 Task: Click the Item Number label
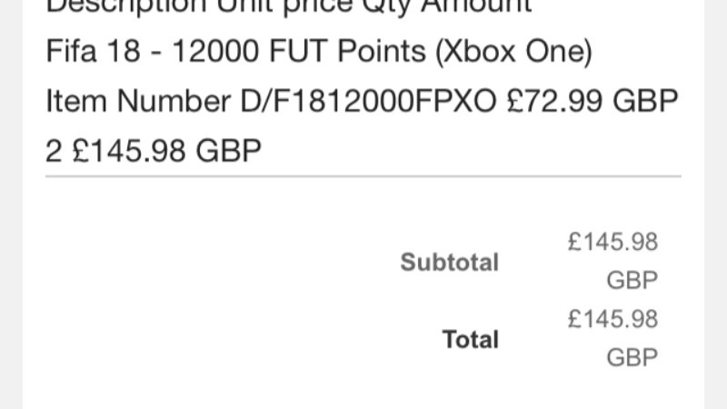(138, 101)
